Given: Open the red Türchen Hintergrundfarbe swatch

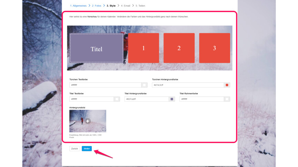Looking at the screenshot, I should [x=227, y=85].
